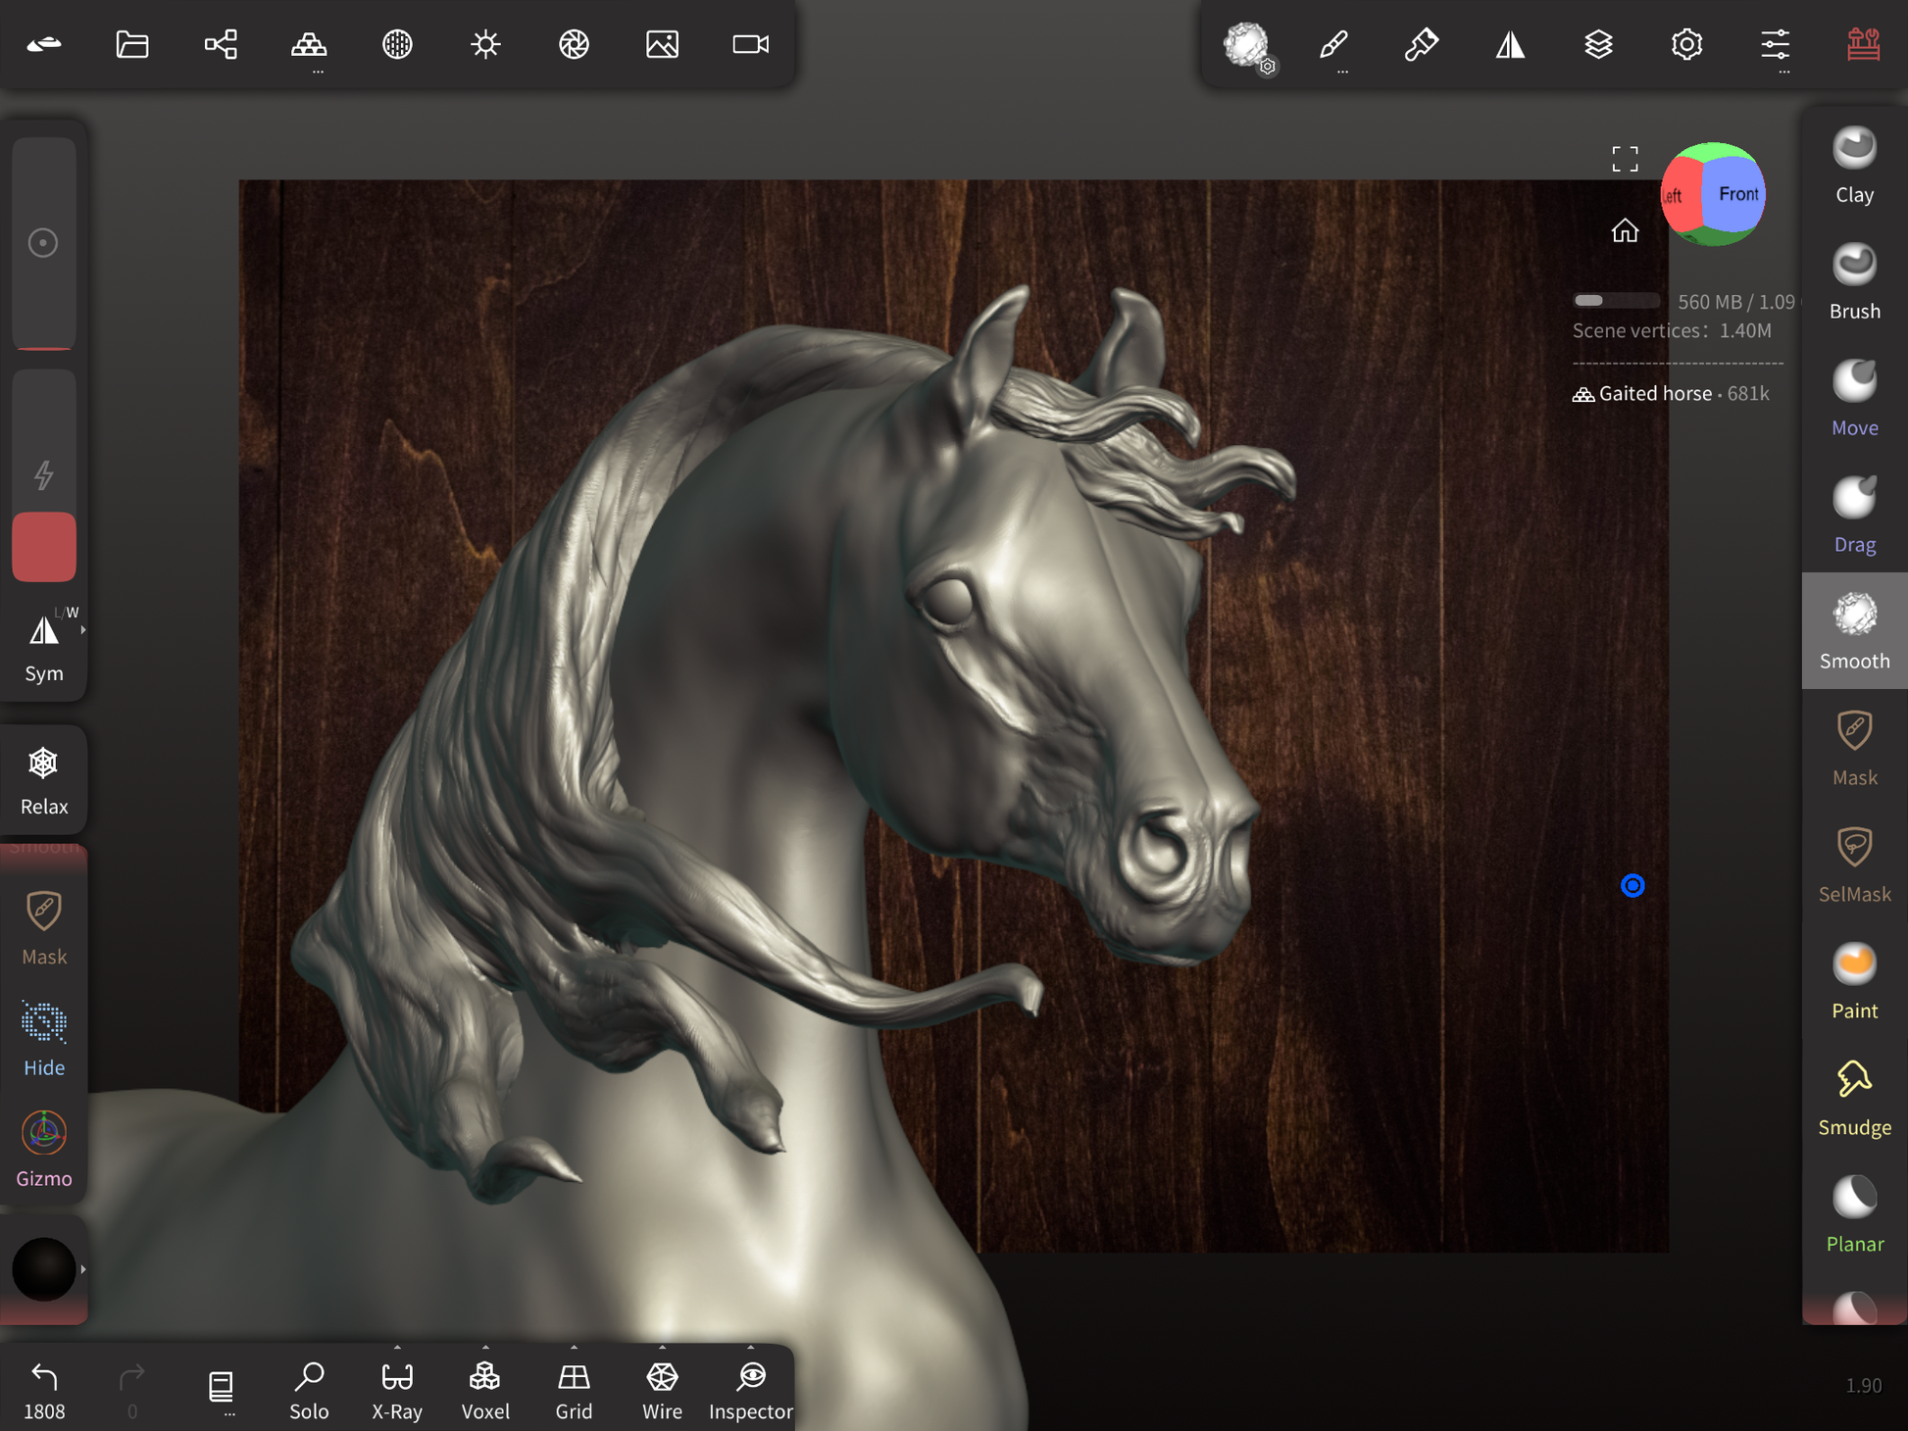Choose the Smudge tool
1908x1431 pixels.
tap(1853, 1098)
